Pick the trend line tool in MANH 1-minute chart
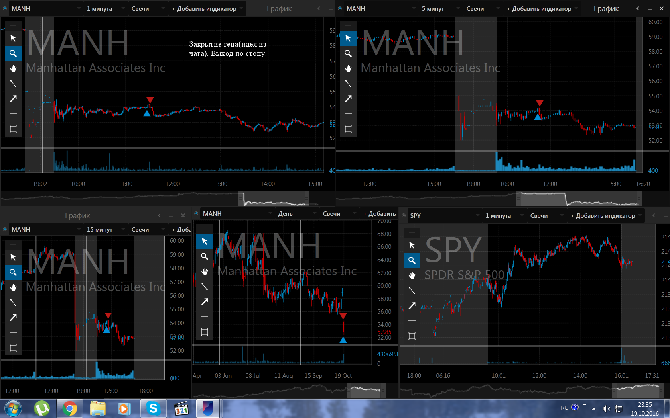670x418 pixels. point(13,84)
